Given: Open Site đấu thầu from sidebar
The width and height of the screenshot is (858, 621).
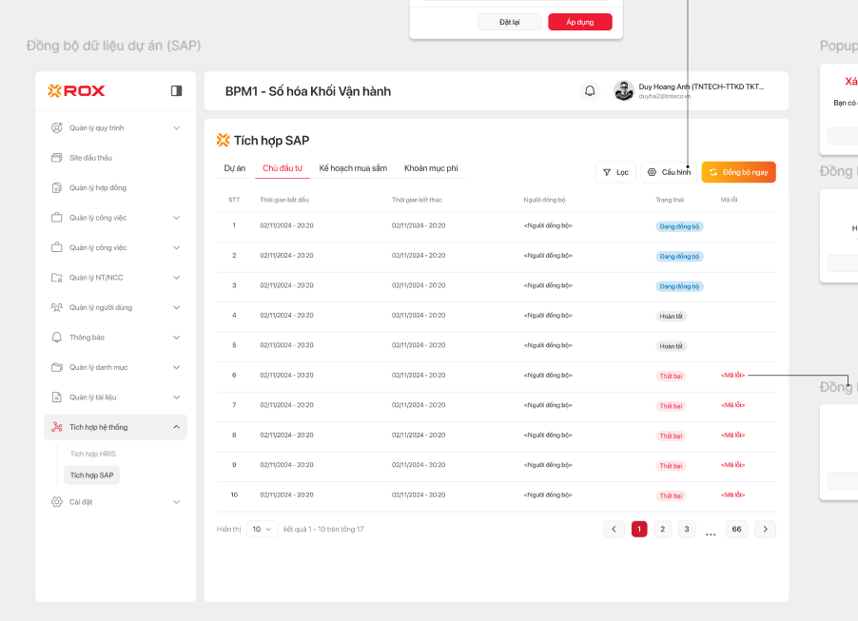Looking at the screenshot, I should click(x=90, y=158).
